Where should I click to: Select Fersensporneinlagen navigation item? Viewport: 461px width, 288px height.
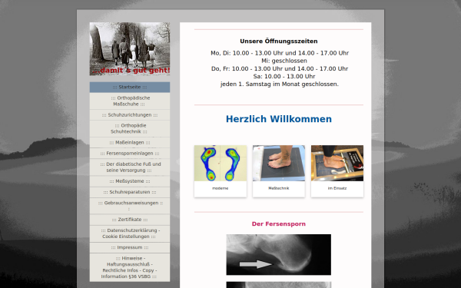130,154
